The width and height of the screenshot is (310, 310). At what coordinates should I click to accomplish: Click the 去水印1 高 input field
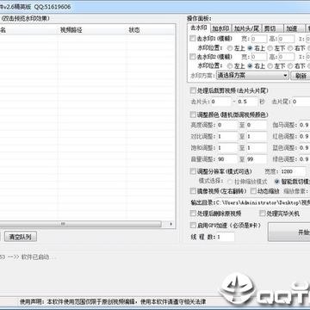pyautogui.click(x=286, y=39)
